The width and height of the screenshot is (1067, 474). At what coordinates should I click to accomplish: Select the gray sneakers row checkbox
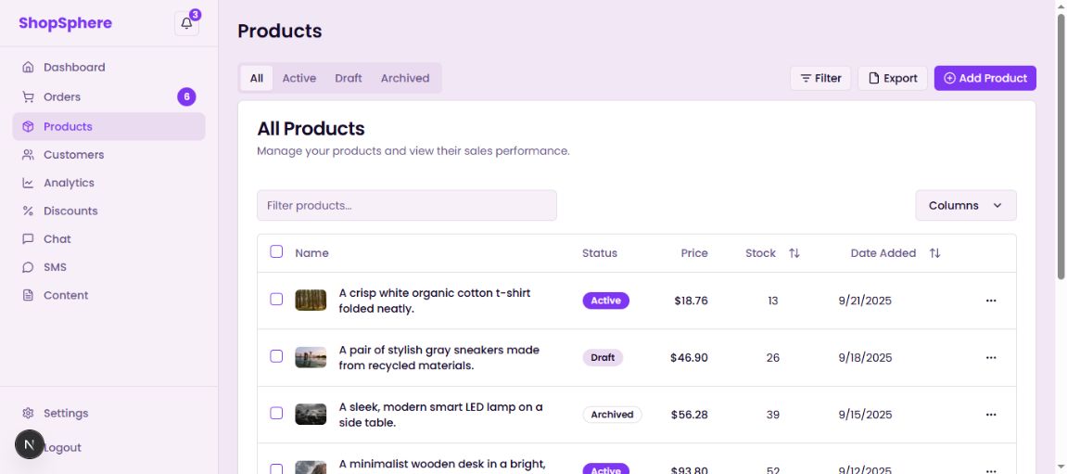276,356
